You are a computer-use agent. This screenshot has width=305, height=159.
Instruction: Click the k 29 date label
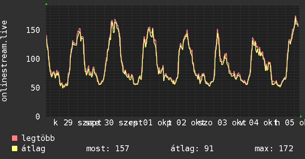click(63, 123)
